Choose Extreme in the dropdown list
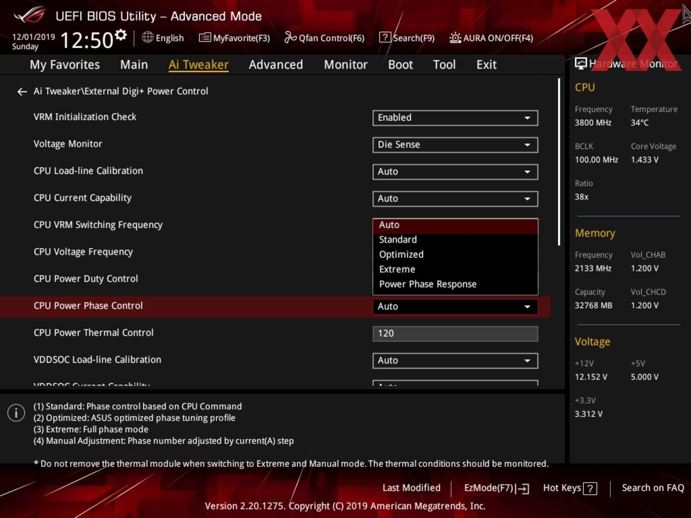691x518 pixels. tap(455, 269)
